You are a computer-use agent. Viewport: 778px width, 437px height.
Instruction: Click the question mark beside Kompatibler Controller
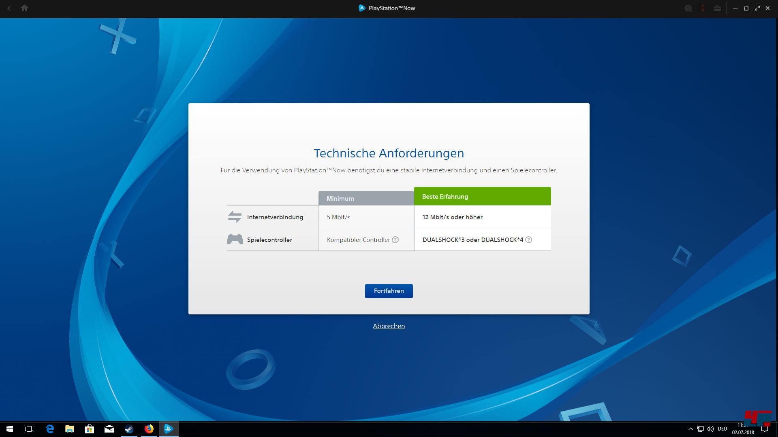coord(395,240)
